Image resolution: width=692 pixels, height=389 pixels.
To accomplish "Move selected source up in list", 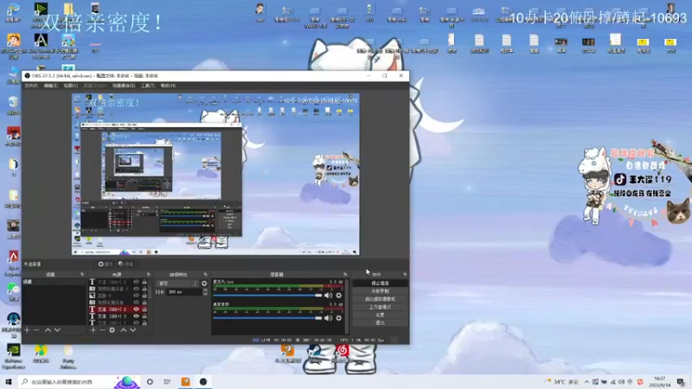I will pos(123,330).
